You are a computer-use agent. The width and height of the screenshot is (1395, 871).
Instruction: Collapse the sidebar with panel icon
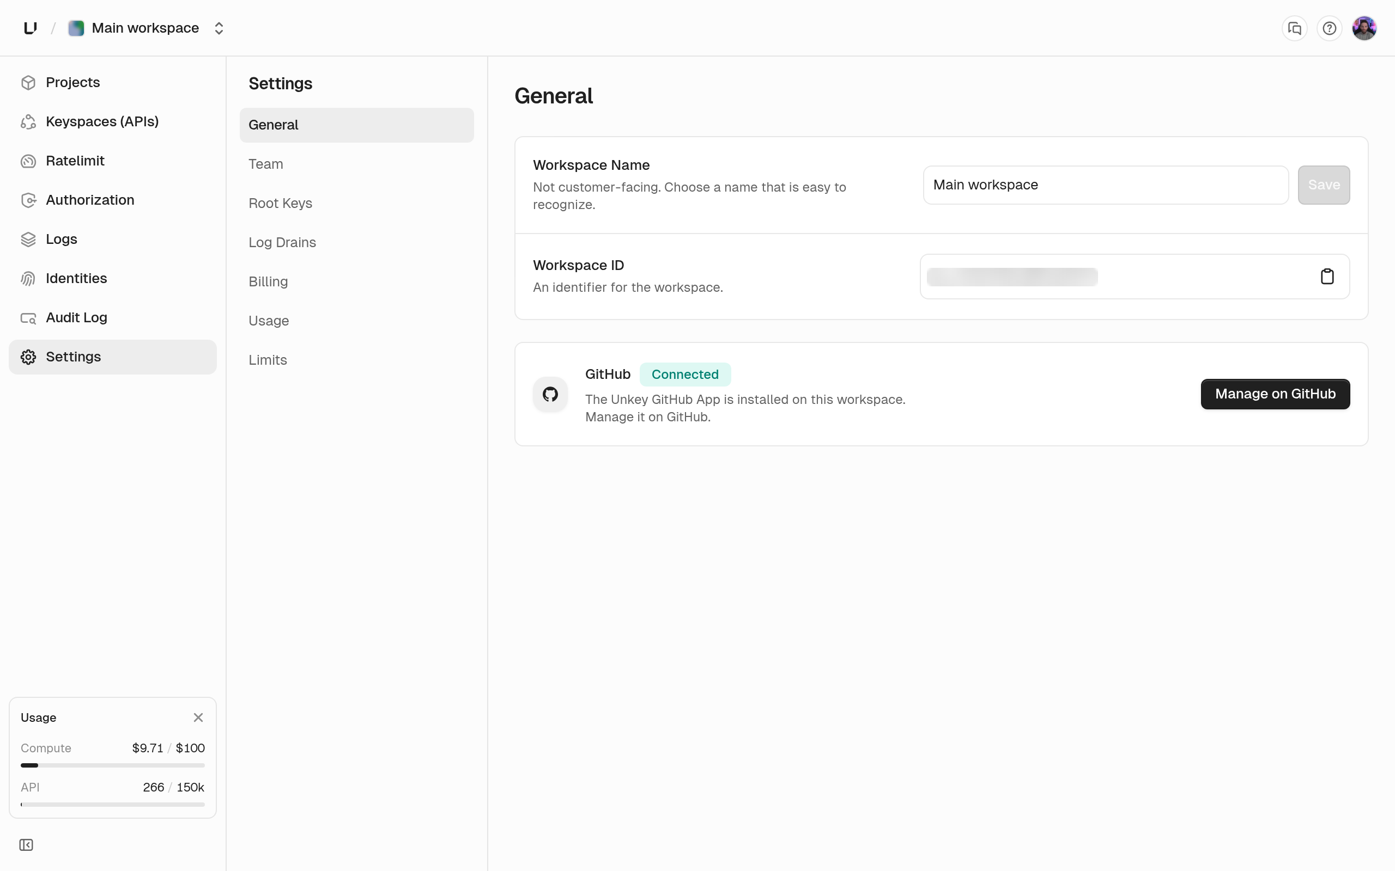(26, 844)
